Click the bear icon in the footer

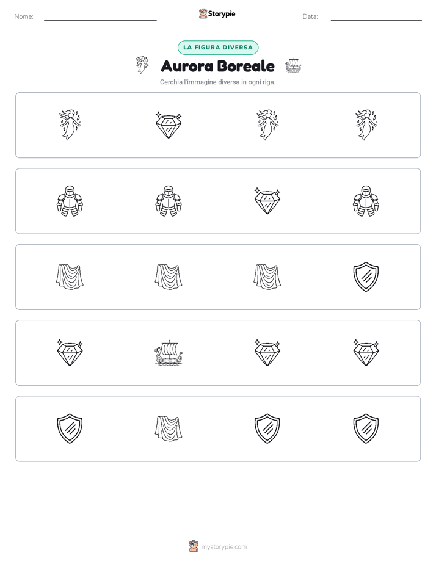coord(194,546)
